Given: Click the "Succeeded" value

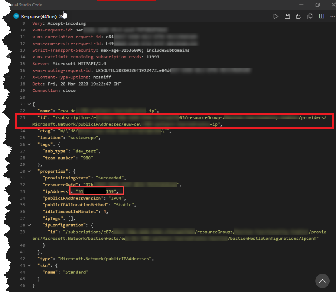Looking at the screenshot, I should coord(110,178).
